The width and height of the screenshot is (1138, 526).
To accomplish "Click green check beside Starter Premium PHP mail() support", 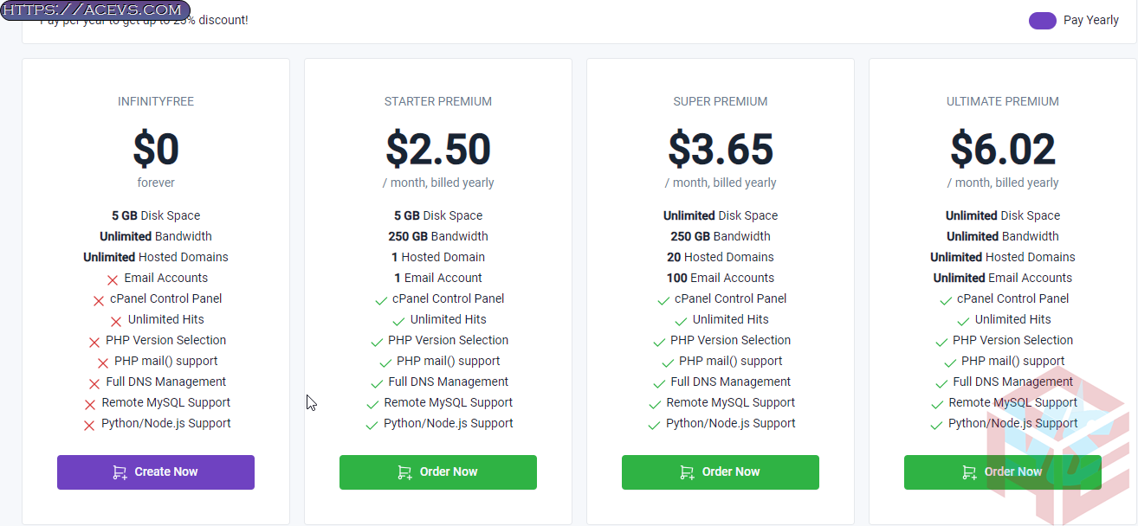I will [385, 362].
